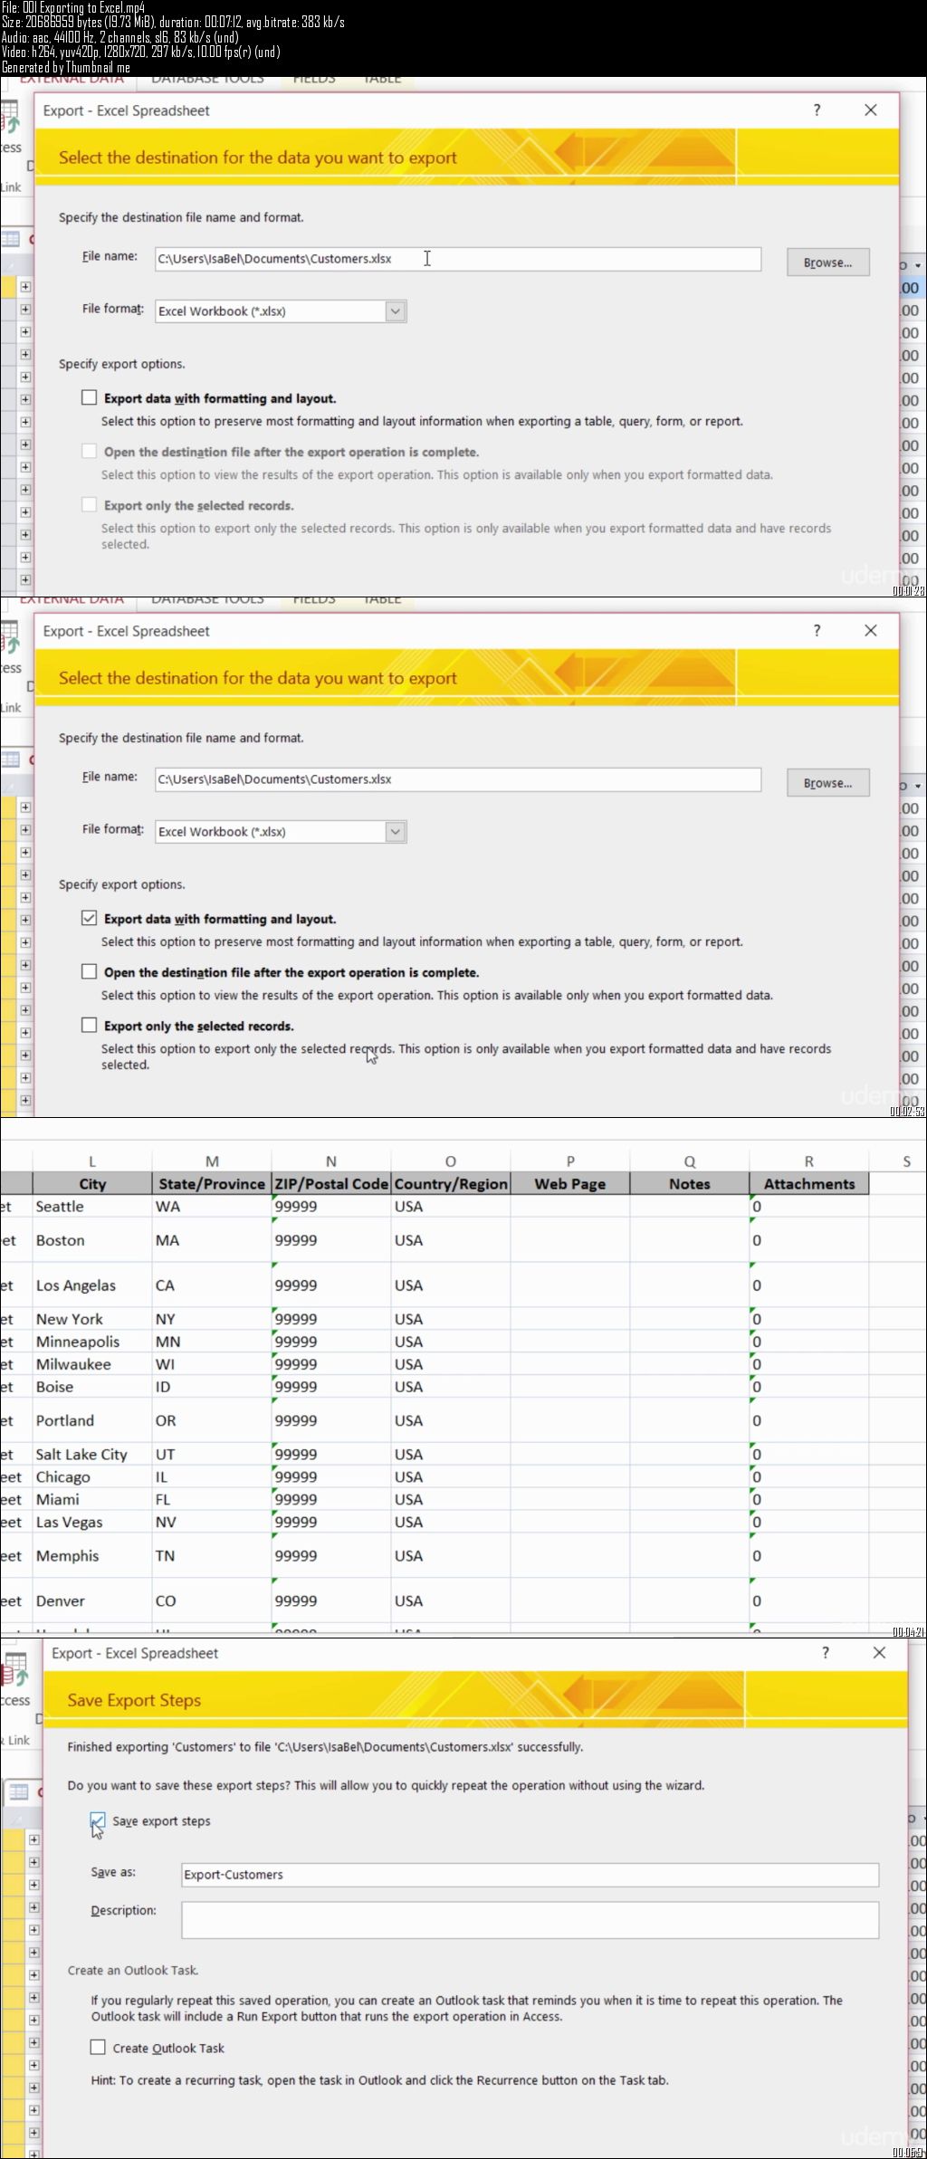Viewport: 927px width, 2159px height.
Task: Select the Boise cell
Action: (x=92, y=1387)
